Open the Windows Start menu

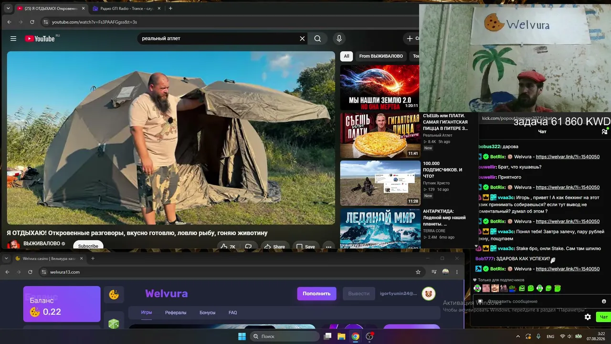point(242,336)
